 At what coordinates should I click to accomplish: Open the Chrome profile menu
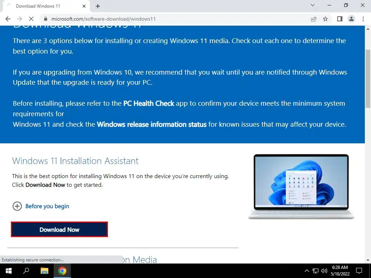[x=351, y=19]
